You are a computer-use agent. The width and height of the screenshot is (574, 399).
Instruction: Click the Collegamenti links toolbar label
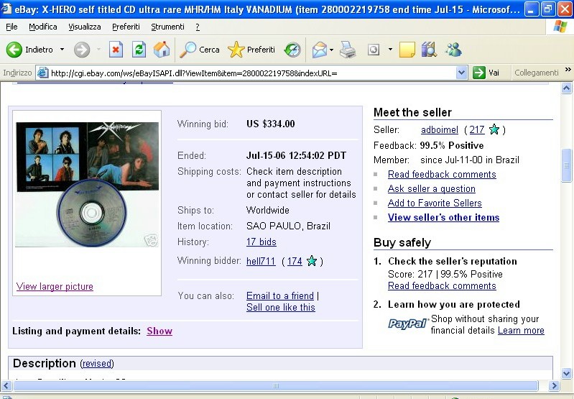[537, 73]
